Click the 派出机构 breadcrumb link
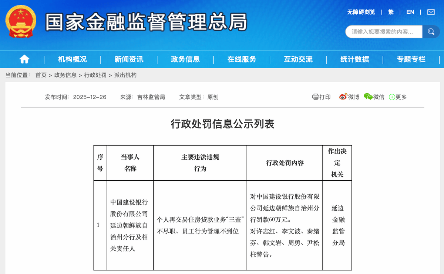The image size is (444, 274). click(x=125, y=75)
